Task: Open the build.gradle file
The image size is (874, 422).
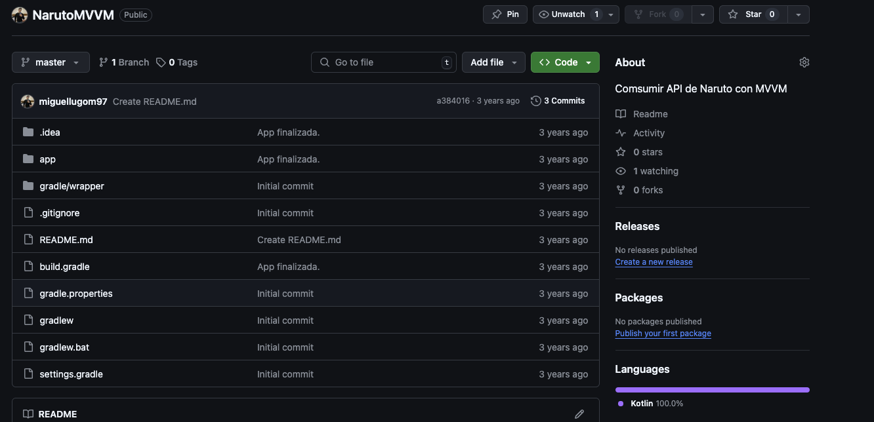Action: coord(64,267)
